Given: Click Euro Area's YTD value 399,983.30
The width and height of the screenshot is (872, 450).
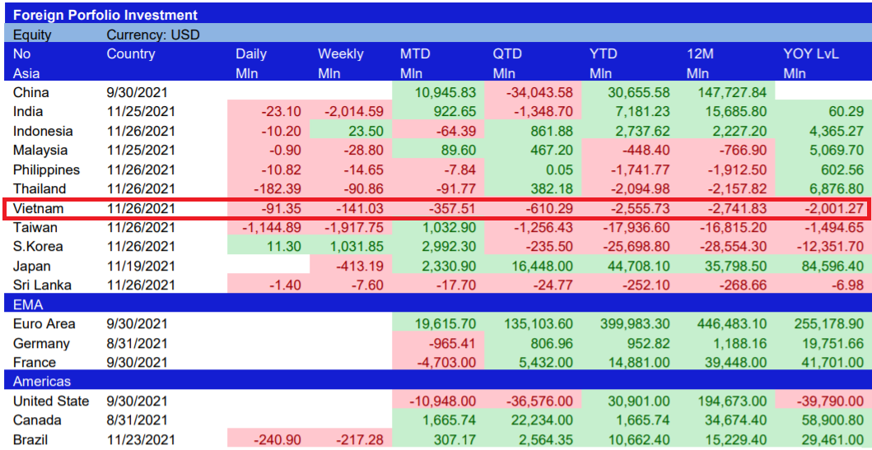Looking at the screenshot, I should coord(634,324).
